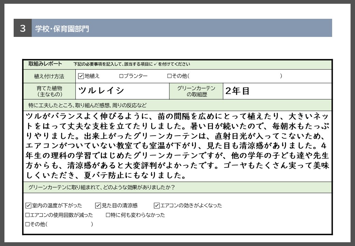Screen dimensions: 355x246
Task: Click the 学校・保育園部門 section header
Action: click(62, 28)
